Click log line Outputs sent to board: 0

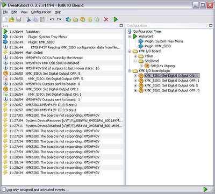coord(53,84)
